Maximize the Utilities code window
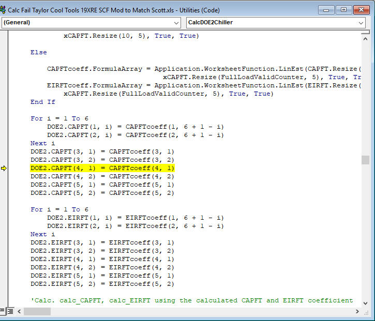 click(x=343, y=10)
